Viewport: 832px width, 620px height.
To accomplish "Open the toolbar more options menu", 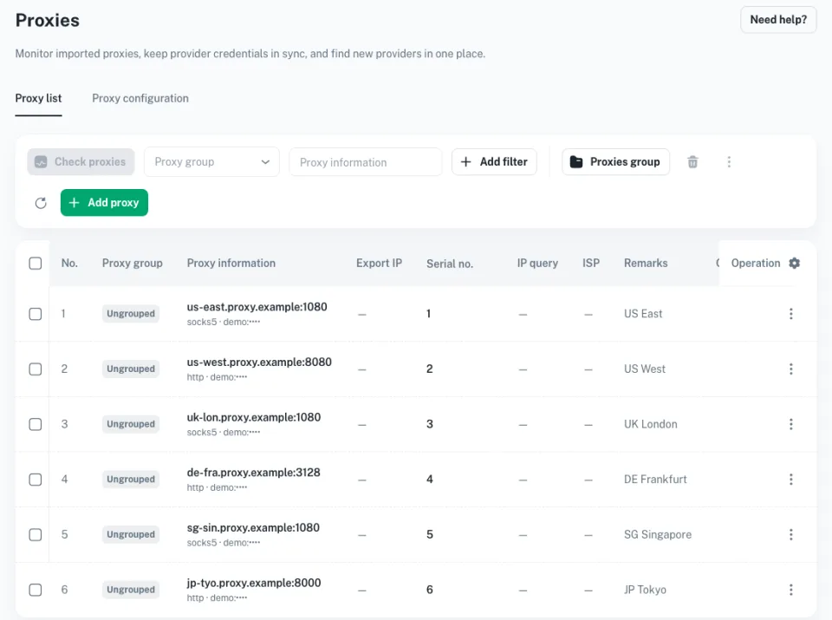I will click(x=729, y=162).
